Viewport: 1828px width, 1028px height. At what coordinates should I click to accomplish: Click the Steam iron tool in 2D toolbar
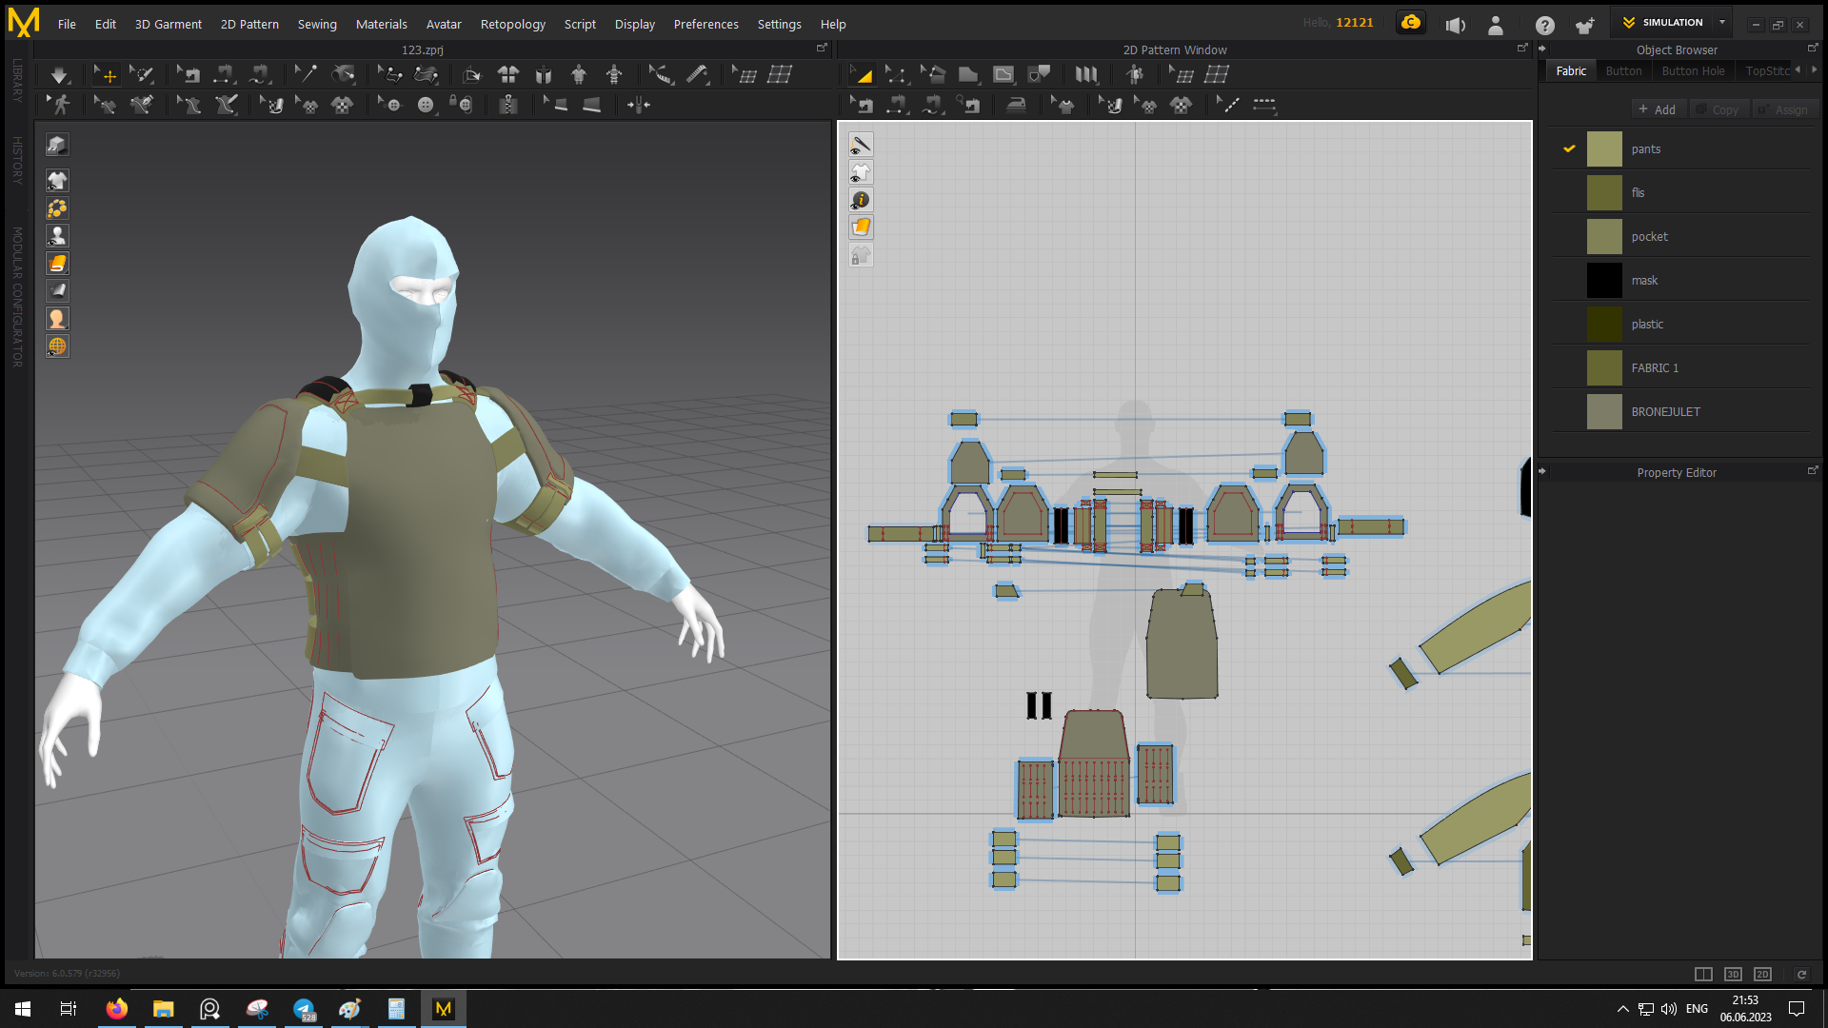coord(1016,105)
